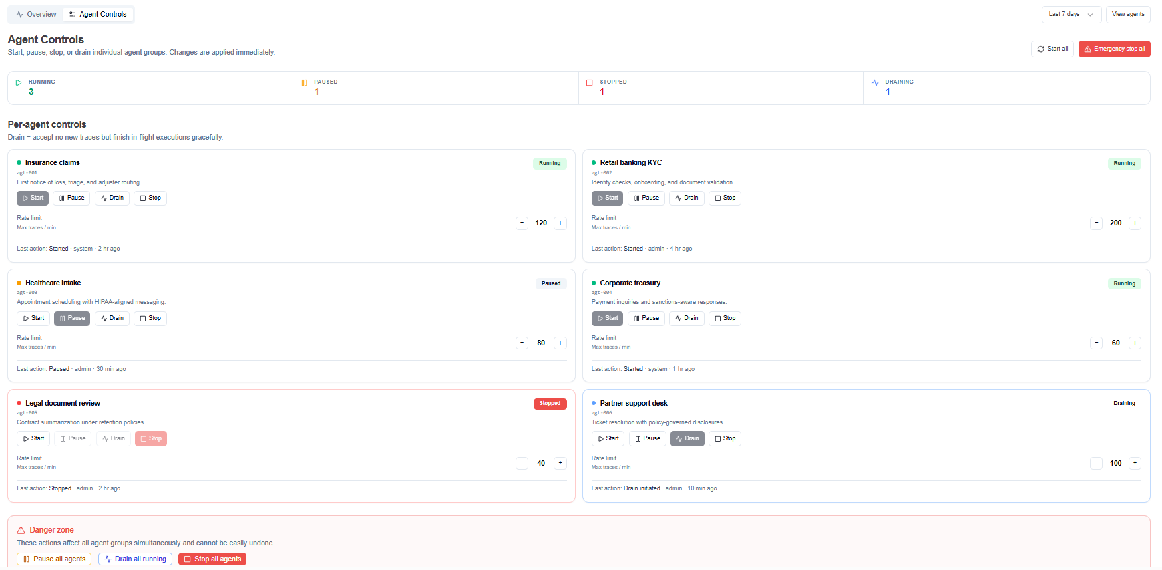
Task: Toggle Drain state on Partner support desk
Action: pos(687,439)
